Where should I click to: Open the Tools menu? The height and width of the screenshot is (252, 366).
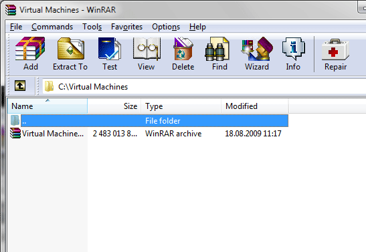92,27
